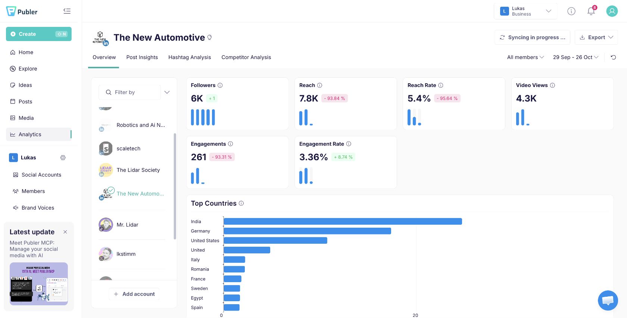Open the 29 Sep - 26 Oct date picker

(x=575, y=57)
